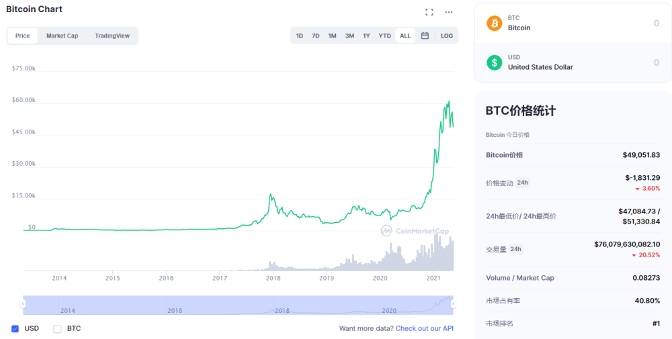The height and width of the screenshot is (339, 672).
Task: Toggle the LOG scale button
Action: pos(447,36)
